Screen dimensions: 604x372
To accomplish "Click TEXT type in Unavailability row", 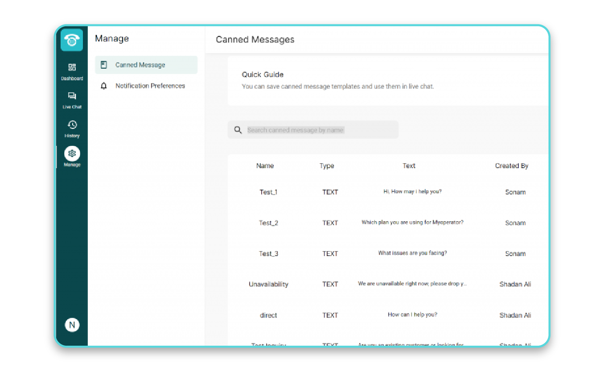I will click(x=330, y=285).
